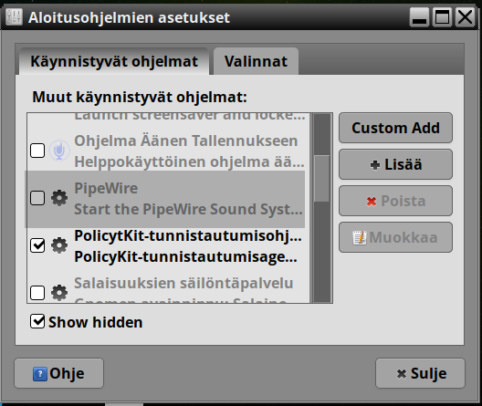Click the gear icon beside PipeWire
This screenshot has height=406, width=482.
coord(59,198)
